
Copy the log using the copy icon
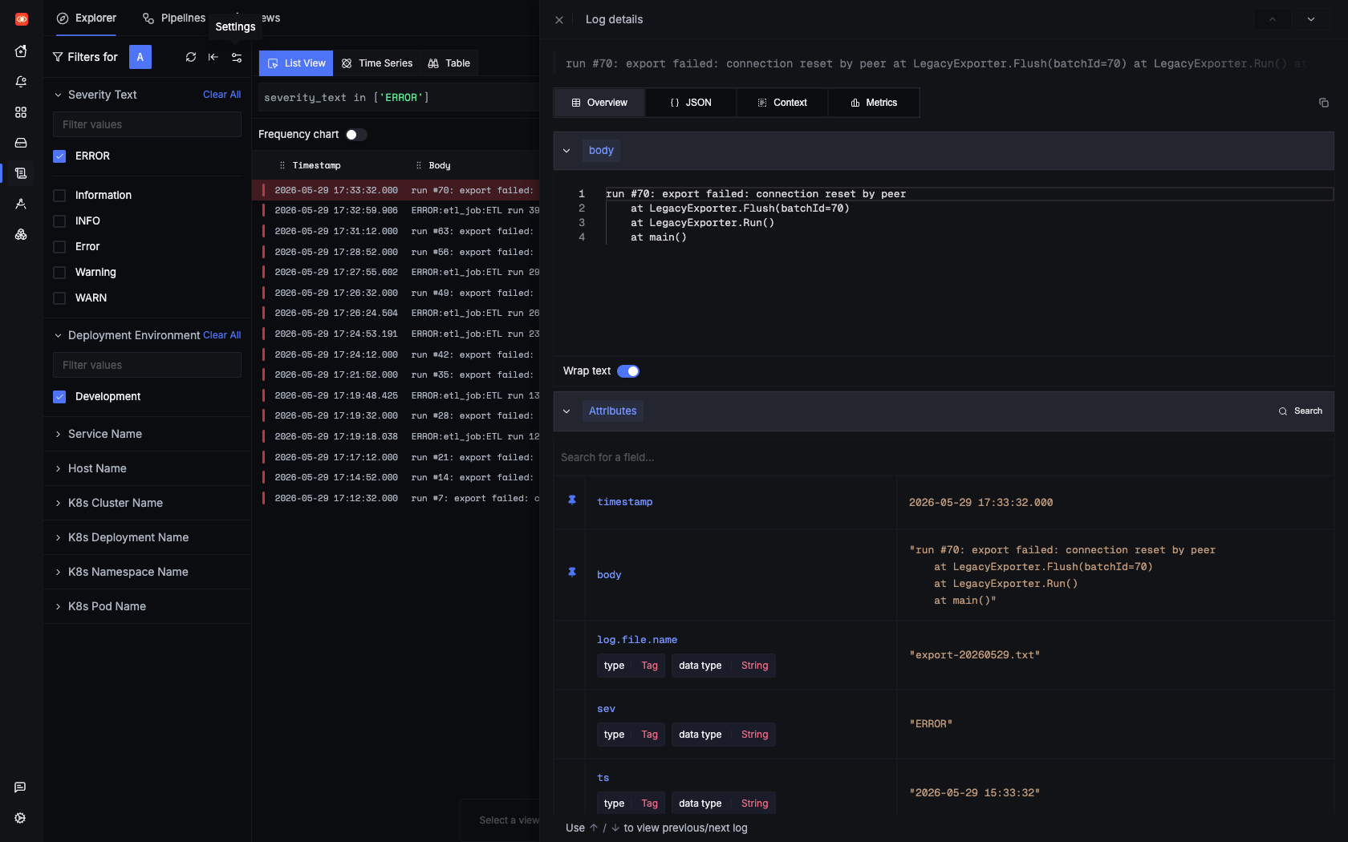click(x=1324, y=103)
